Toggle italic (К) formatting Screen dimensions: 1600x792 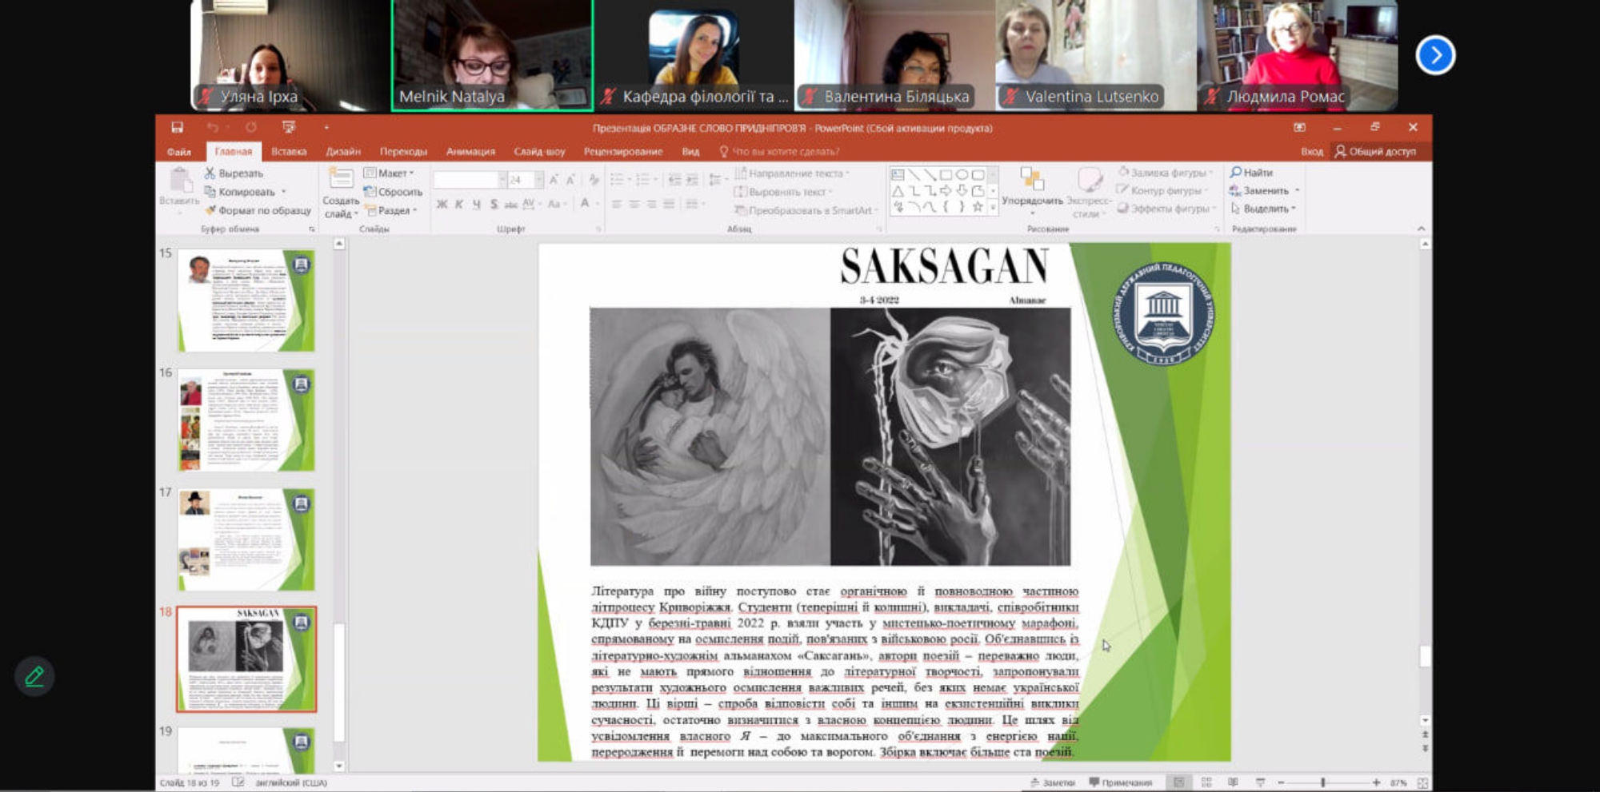(x=459, y=205)
